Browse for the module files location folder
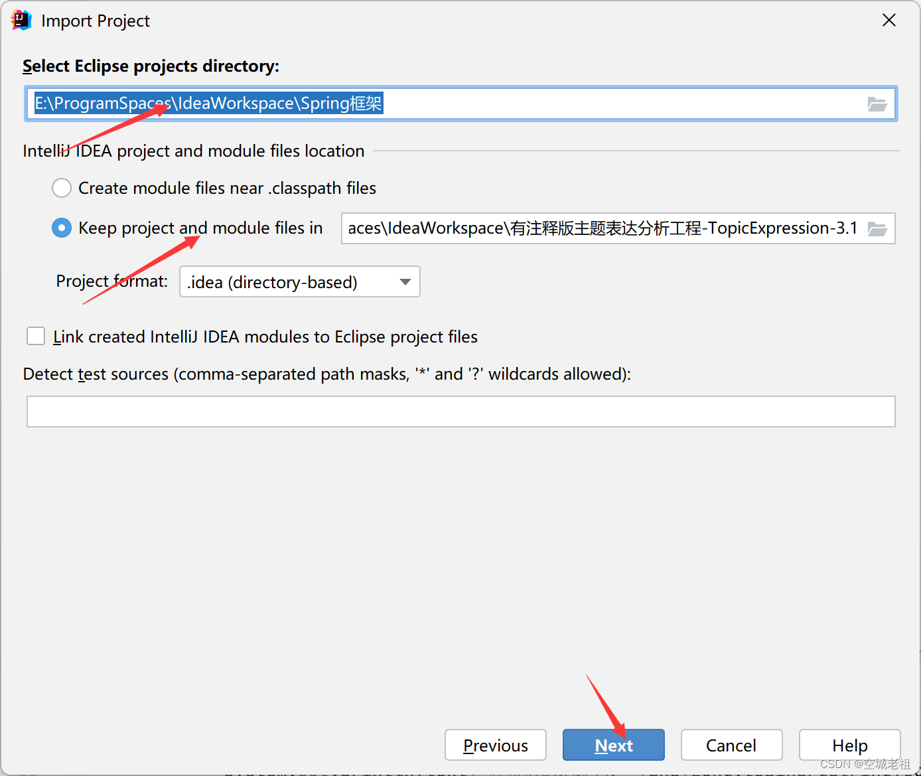Image resolution: width=921 pixels, height=776 pixels. point(877,228)
